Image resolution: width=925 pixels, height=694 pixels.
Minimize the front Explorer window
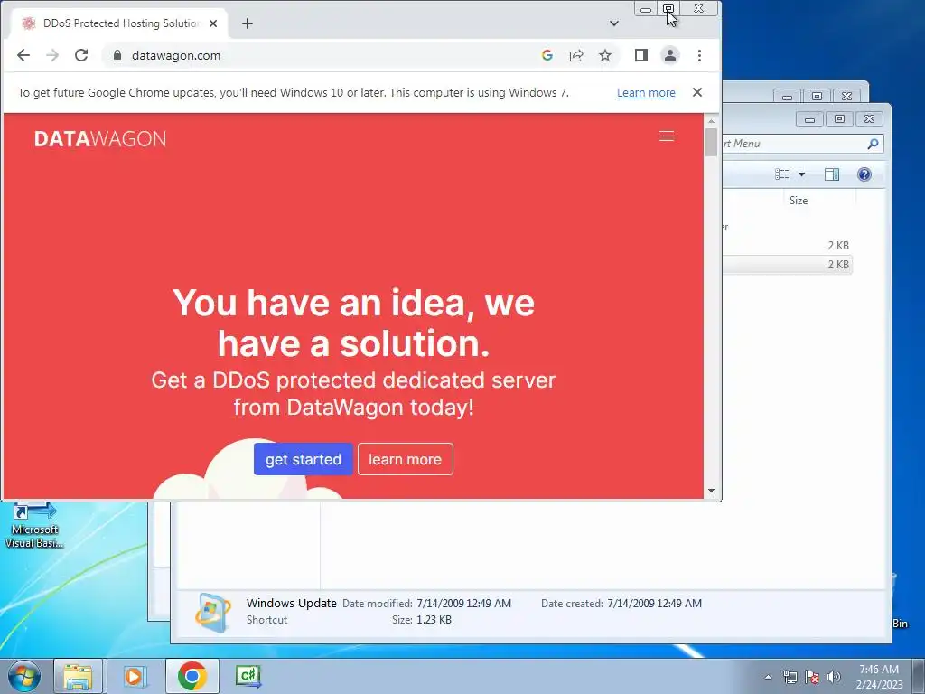point(810,118)
